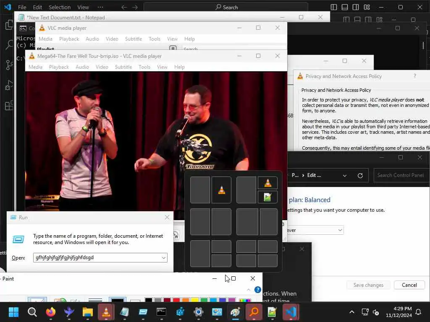
Task: Switch to Control Panel via taskbar icon
Action: (217, 312)
